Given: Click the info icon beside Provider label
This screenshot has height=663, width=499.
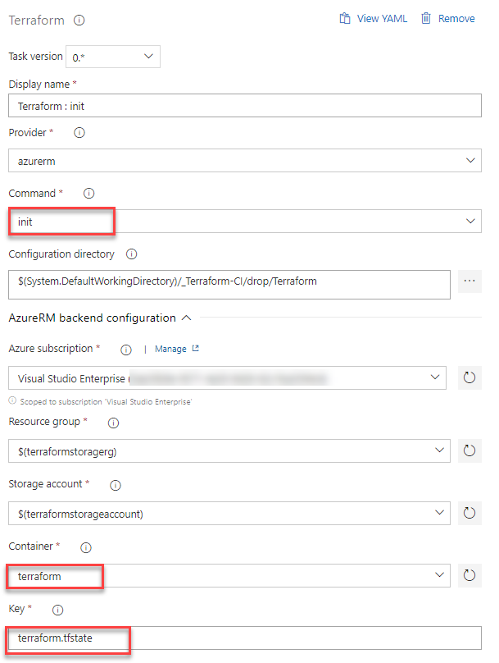Looking at the screenshot, I should (79, 133).
